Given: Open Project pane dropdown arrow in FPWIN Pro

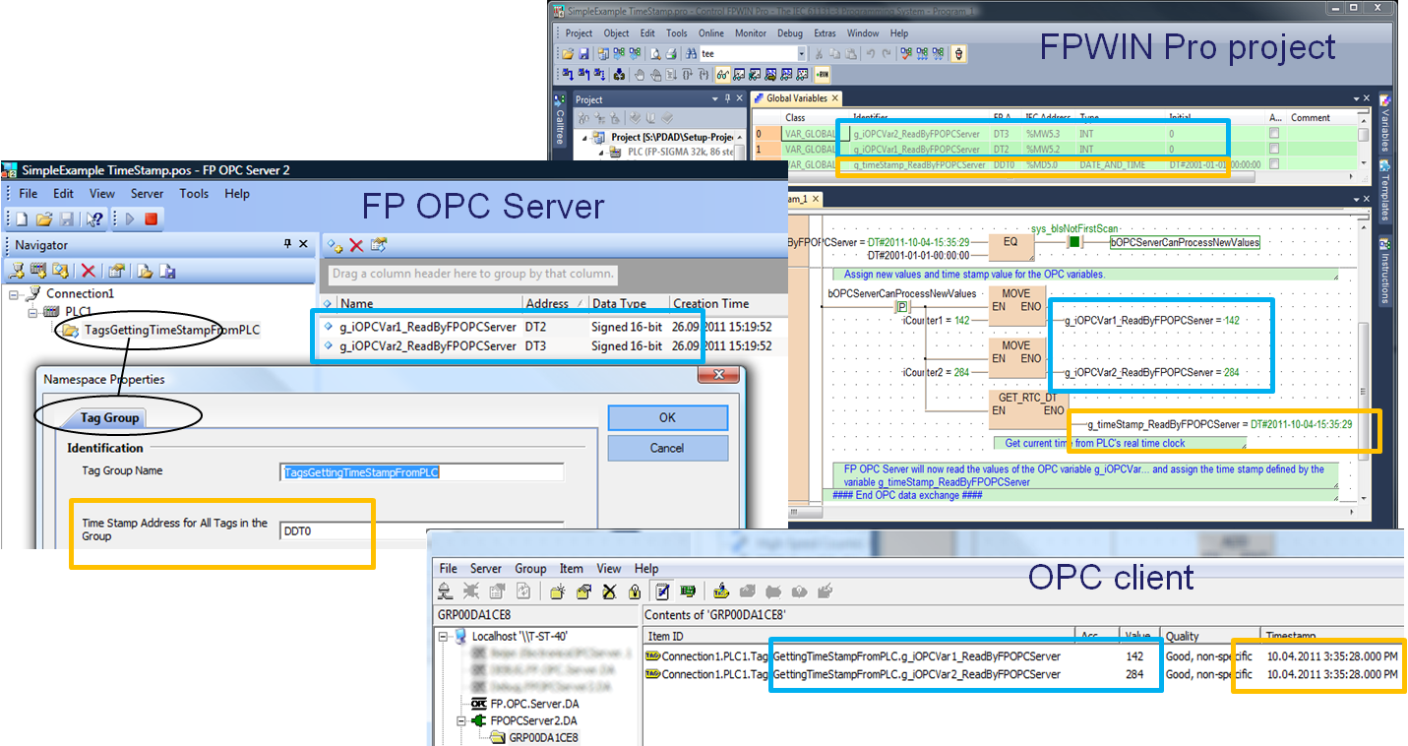Looking at the screenshot, I should click(x=716, y=98).
